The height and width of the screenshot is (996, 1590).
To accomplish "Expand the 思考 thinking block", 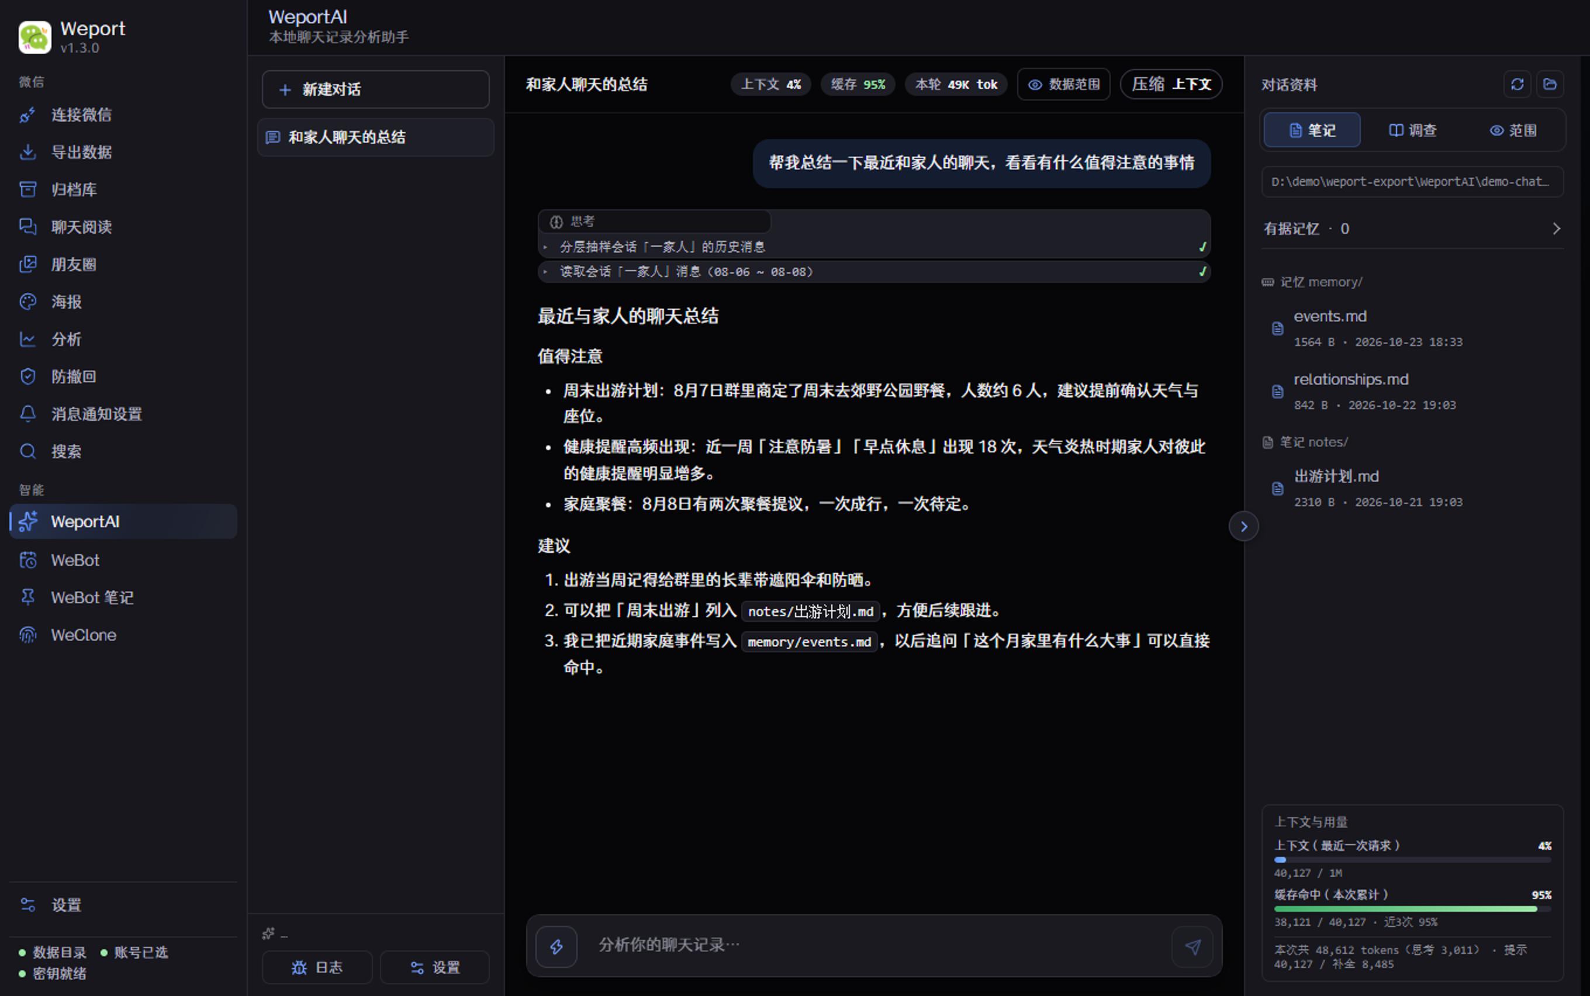I will click(654, 222).
